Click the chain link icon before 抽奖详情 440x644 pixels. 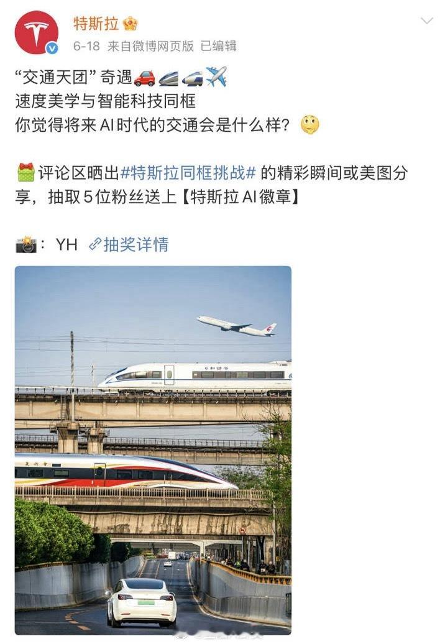click(95, 244)
